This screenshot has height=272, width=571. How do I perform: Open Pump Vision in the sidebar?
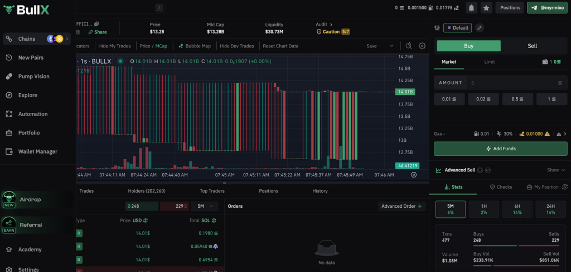(x=35, y=76)
